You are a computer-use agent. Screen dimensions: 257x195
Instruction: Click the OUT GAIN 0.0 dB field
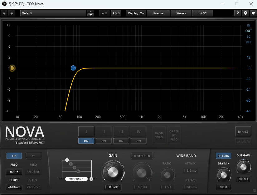pyautogui.click(x=243, y=179)
